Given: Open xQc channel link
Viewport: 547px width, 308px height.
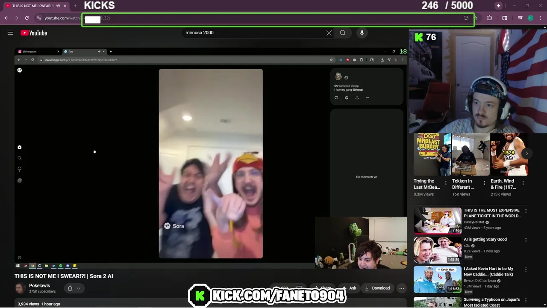Looking at the screenshot, I should point(467,246).
